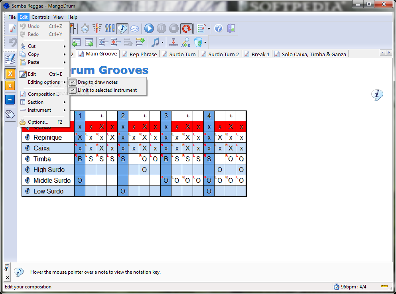Open the Help menu
The height and width of the screenshot is (294, 396).
click(72, 17)
